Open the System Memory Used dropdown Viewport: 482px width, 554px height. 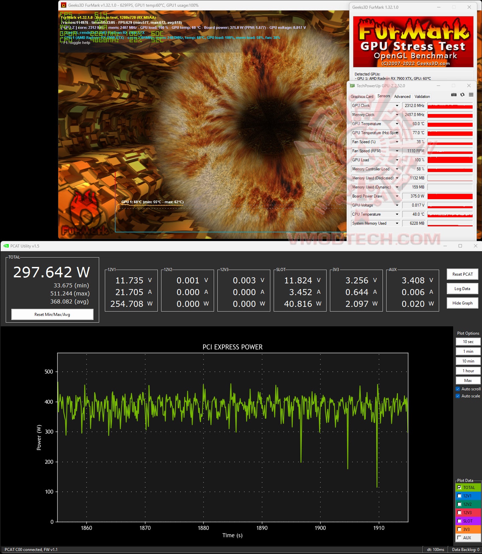click(x=397, y=223)
